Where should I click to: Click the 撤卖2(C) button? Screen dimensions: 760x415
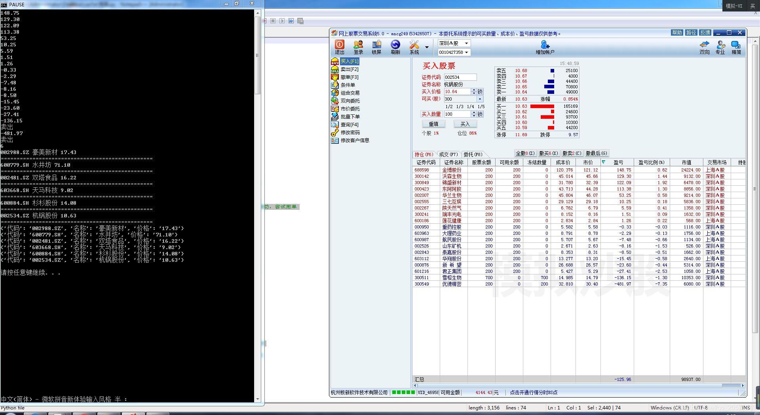572,153
